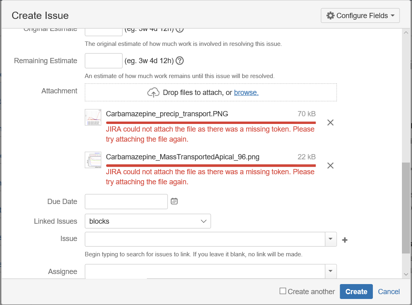The height and width of the screenshot is (305, 412).
Task: Click the Remaining Estimate help icon
Action: coord(180,61)
